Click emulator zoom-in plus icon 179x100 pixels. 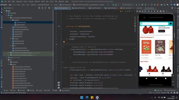tap(173, 76)
